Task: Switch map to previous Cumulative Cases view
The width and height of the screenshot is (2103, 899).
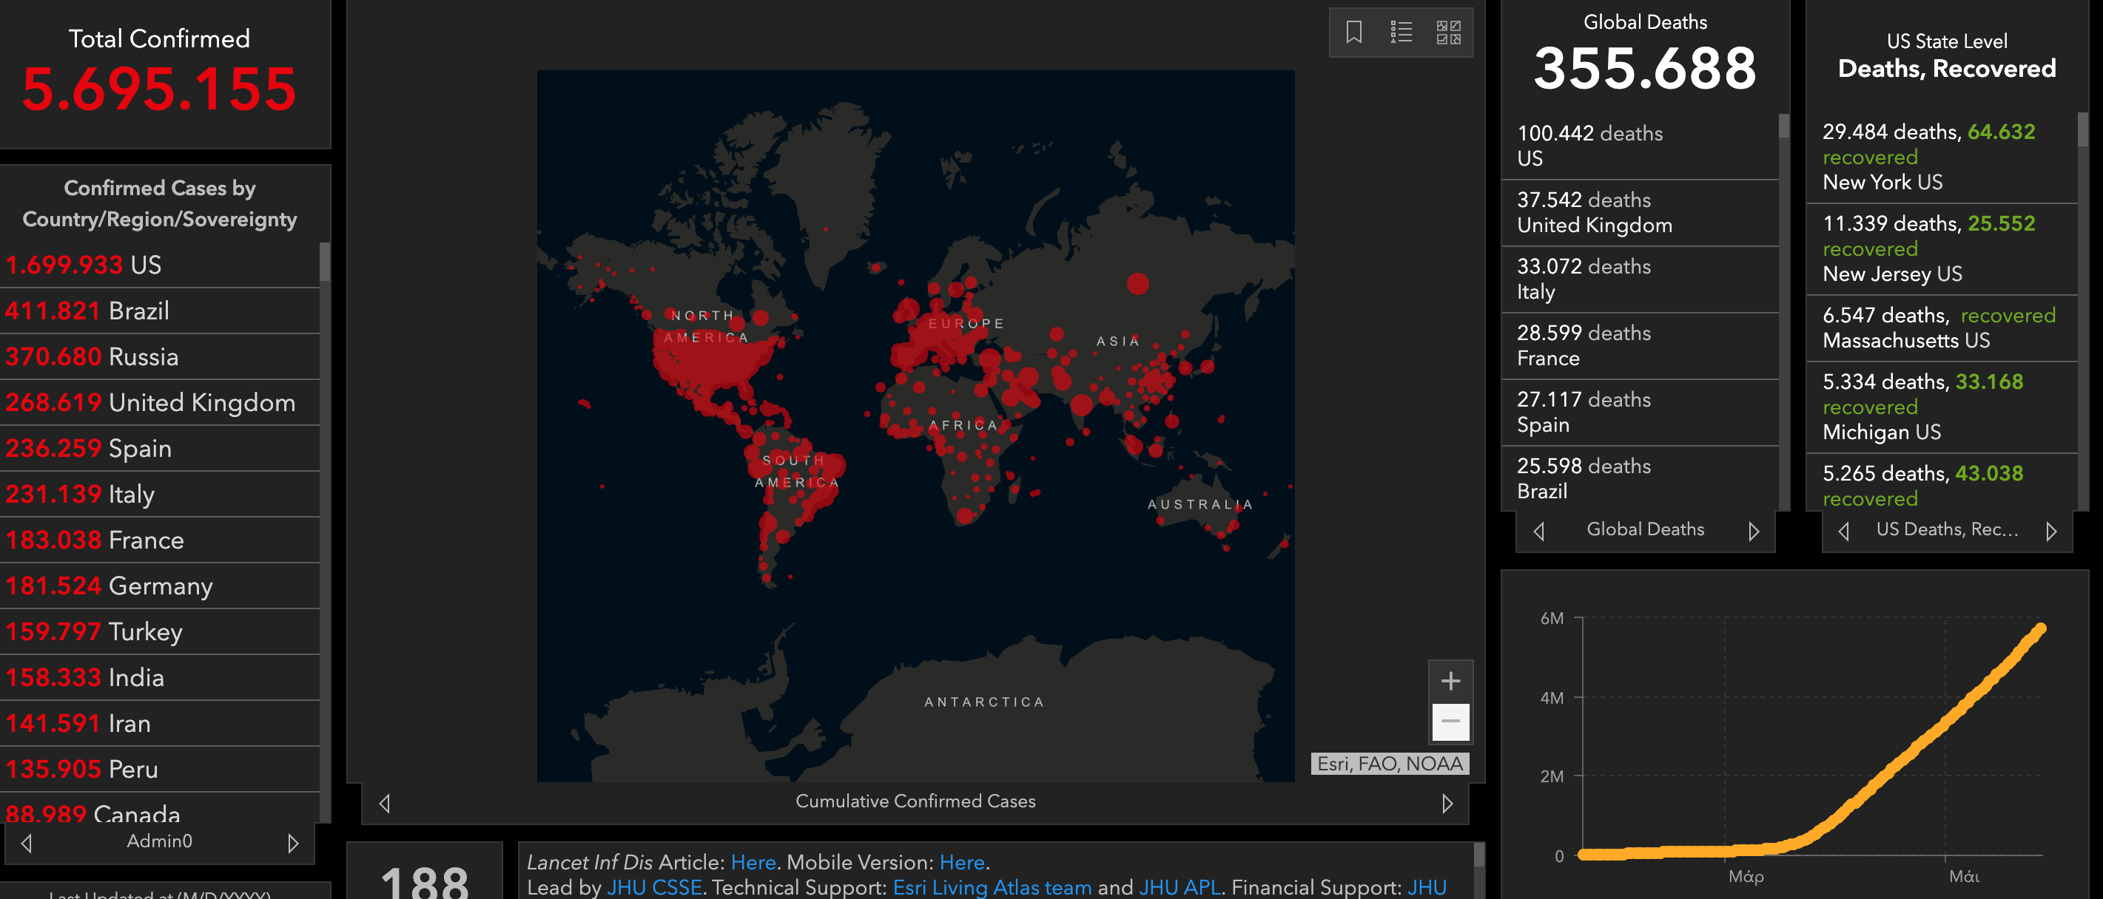Action: point(385,804)
